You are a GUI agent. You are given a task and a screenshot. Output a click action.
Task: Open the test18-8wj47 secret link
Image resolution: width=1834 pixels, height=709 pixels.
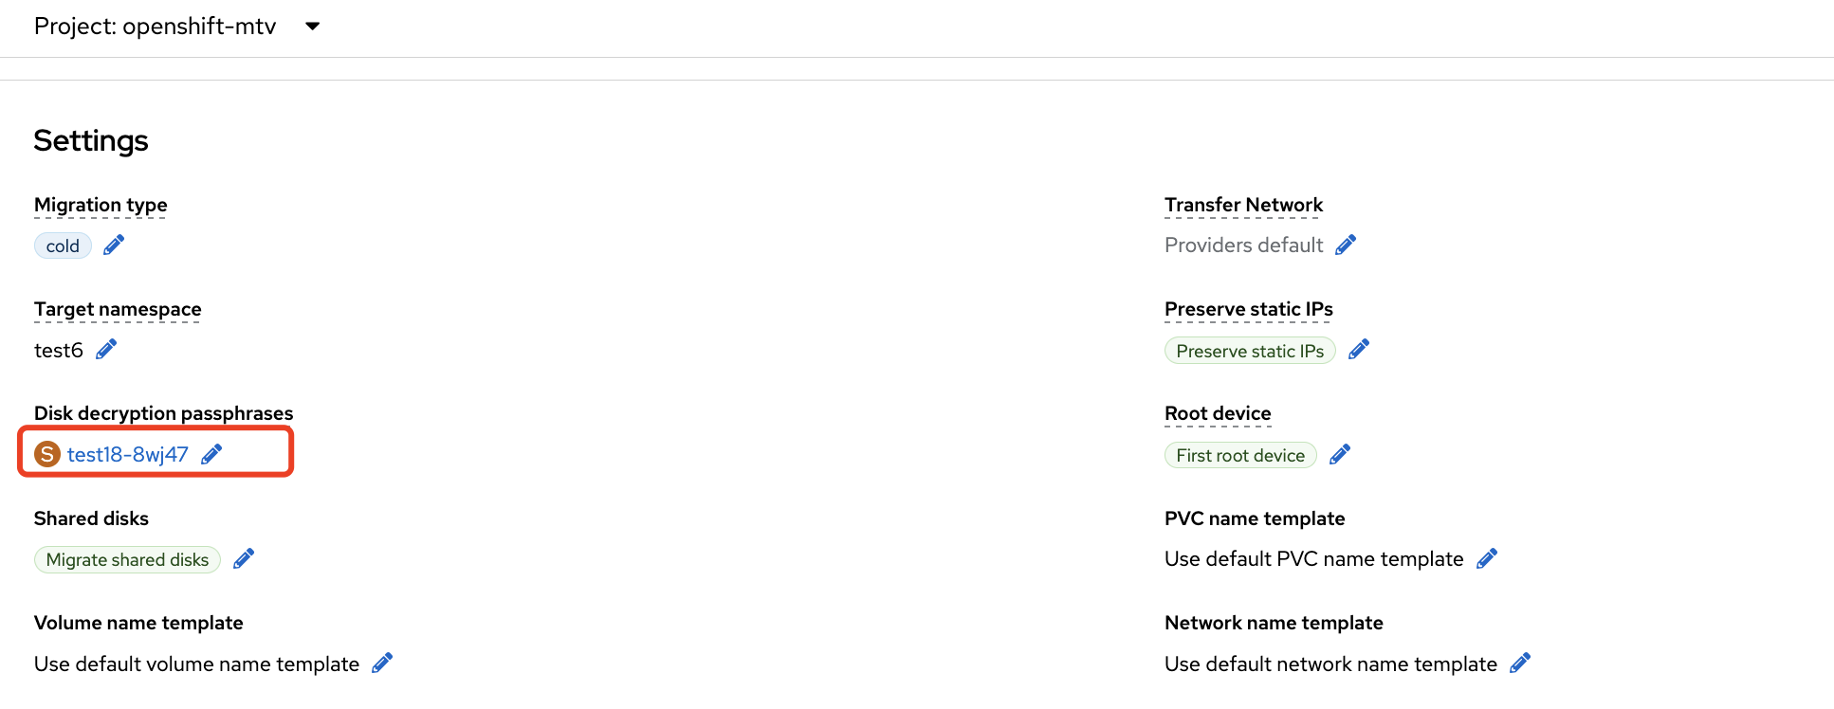click(x=127, y=455)
